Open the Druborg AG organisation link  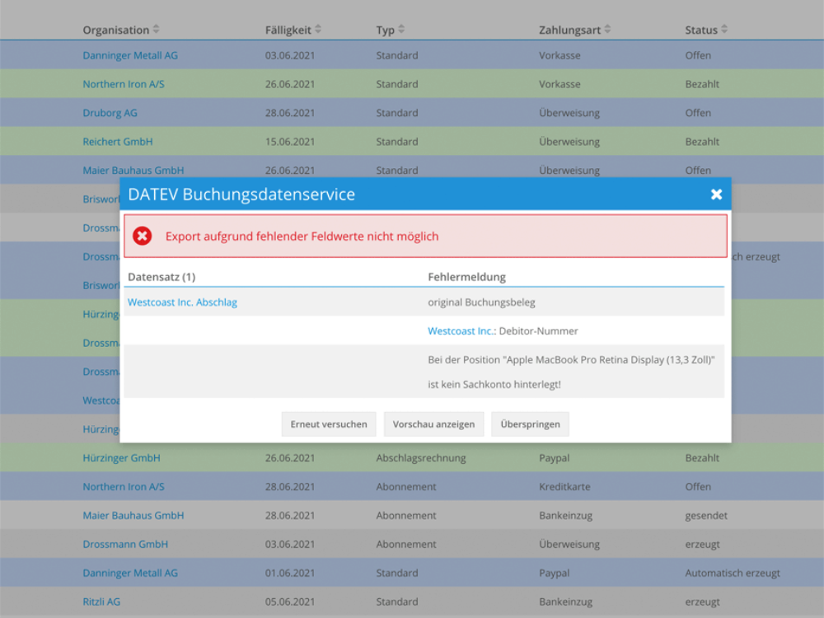pyautogui.click(x=110, y=113)
